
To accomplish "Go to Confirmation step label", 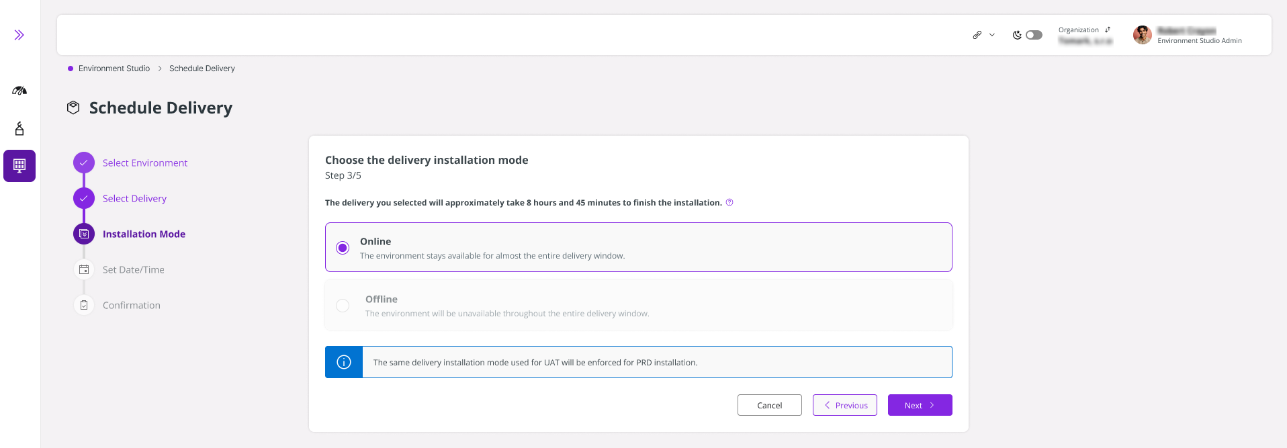I will [132, 305].
